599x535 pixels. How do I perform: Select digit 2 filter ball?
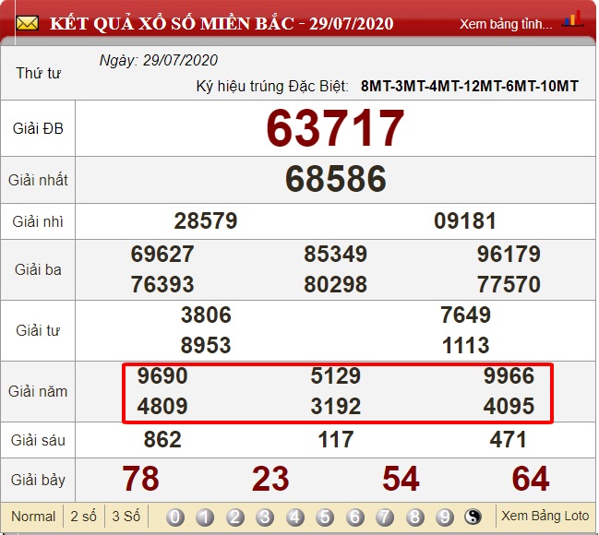tap(235, 517)
